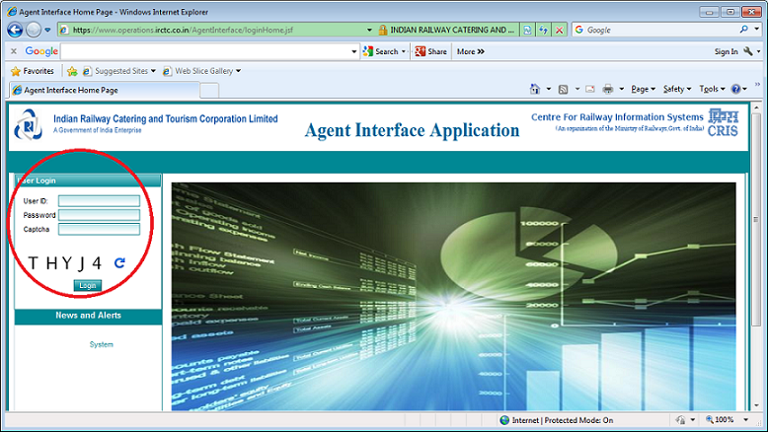Screen dimensions: 768x432
Task: Close the Google toolbar with X
Action: (14, 51)
